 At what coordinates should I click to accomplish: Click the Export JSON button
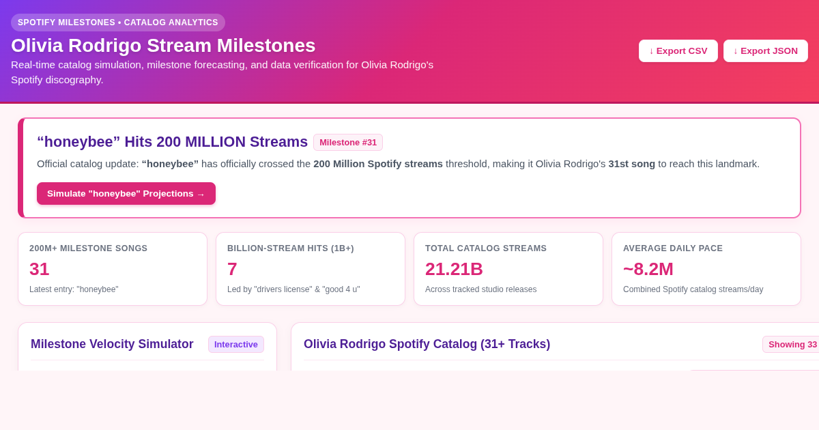[x=766, y=51]
